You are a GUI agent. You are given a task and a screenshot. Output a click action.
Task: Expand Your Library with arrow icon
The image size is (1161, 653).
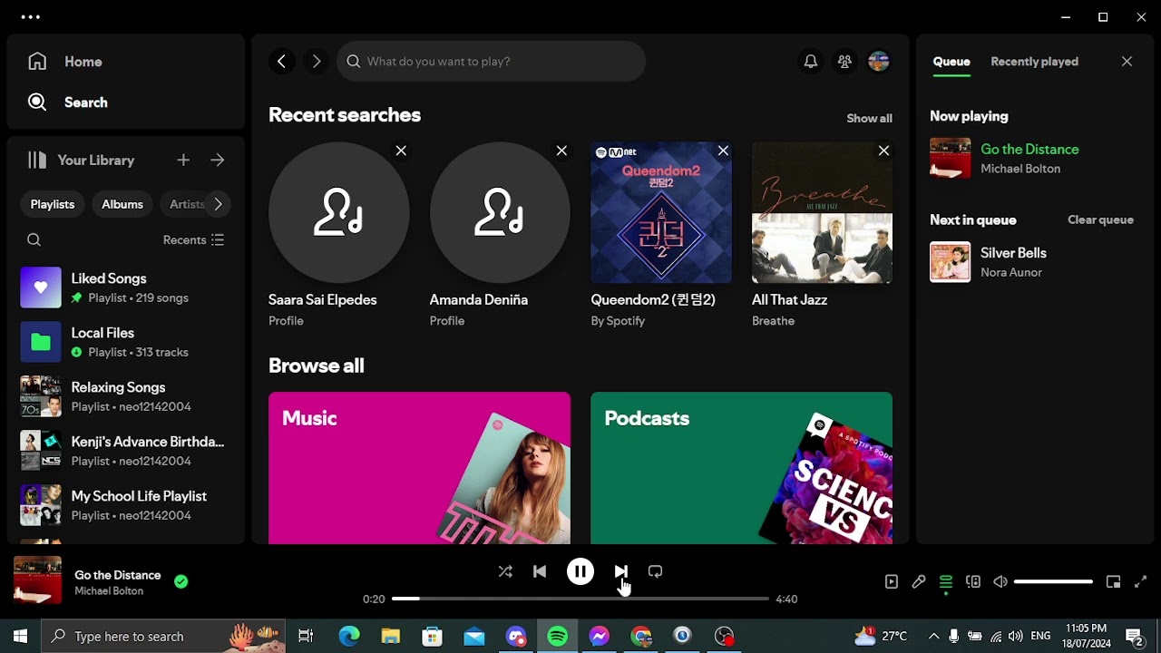coord(218,161)
